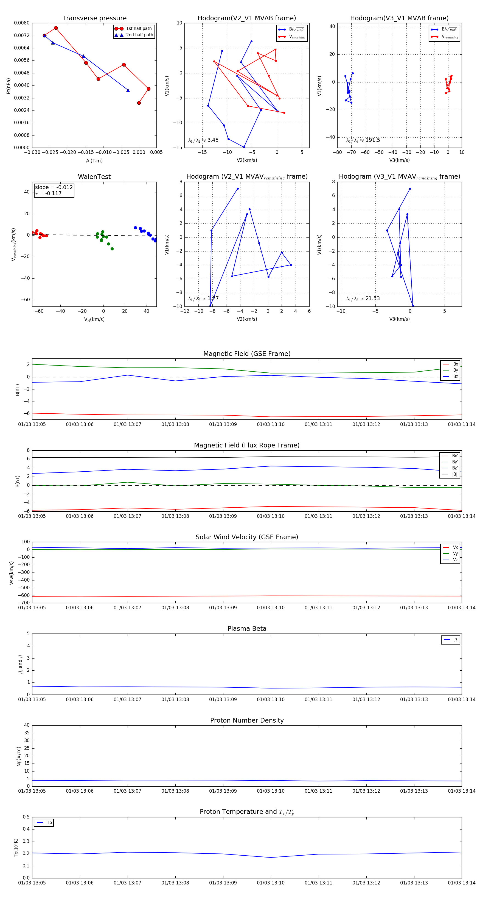This screenshot has width=494, height=907.
Task: Click 'Hodogram (V2_V1 MVAV remaining frame)' title
Action: point(247,177)
